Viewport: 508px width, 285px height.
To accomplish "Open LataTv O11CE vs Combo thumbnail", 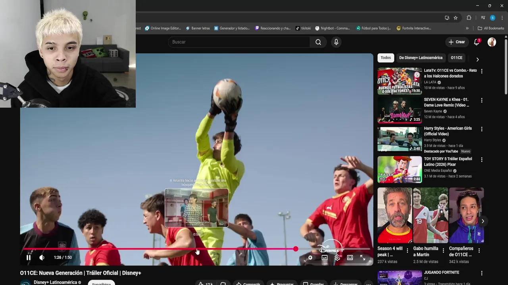I will click(x=400, y=81).
